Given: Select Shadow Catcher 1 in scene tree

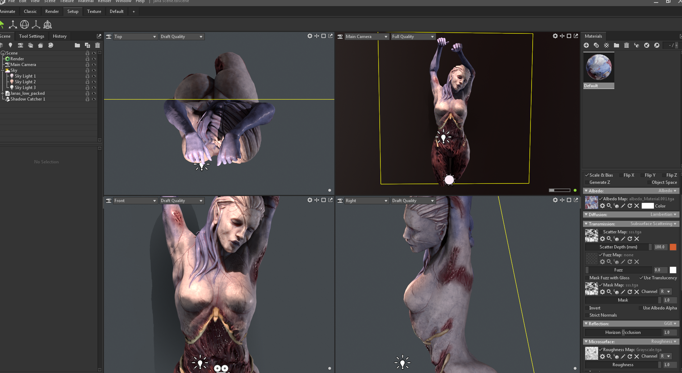Looking at the screenshot, I should click(x=28, y=99).
